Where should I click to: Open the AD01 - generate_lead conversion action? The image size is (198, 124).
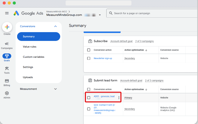(x=104, y=96)
